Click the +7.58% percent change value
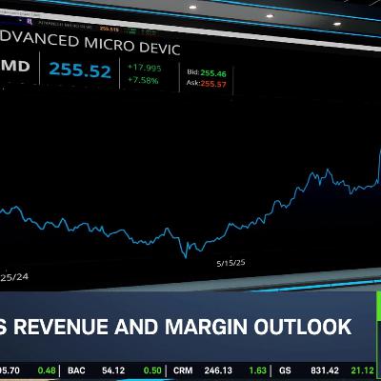 point(143,80)
